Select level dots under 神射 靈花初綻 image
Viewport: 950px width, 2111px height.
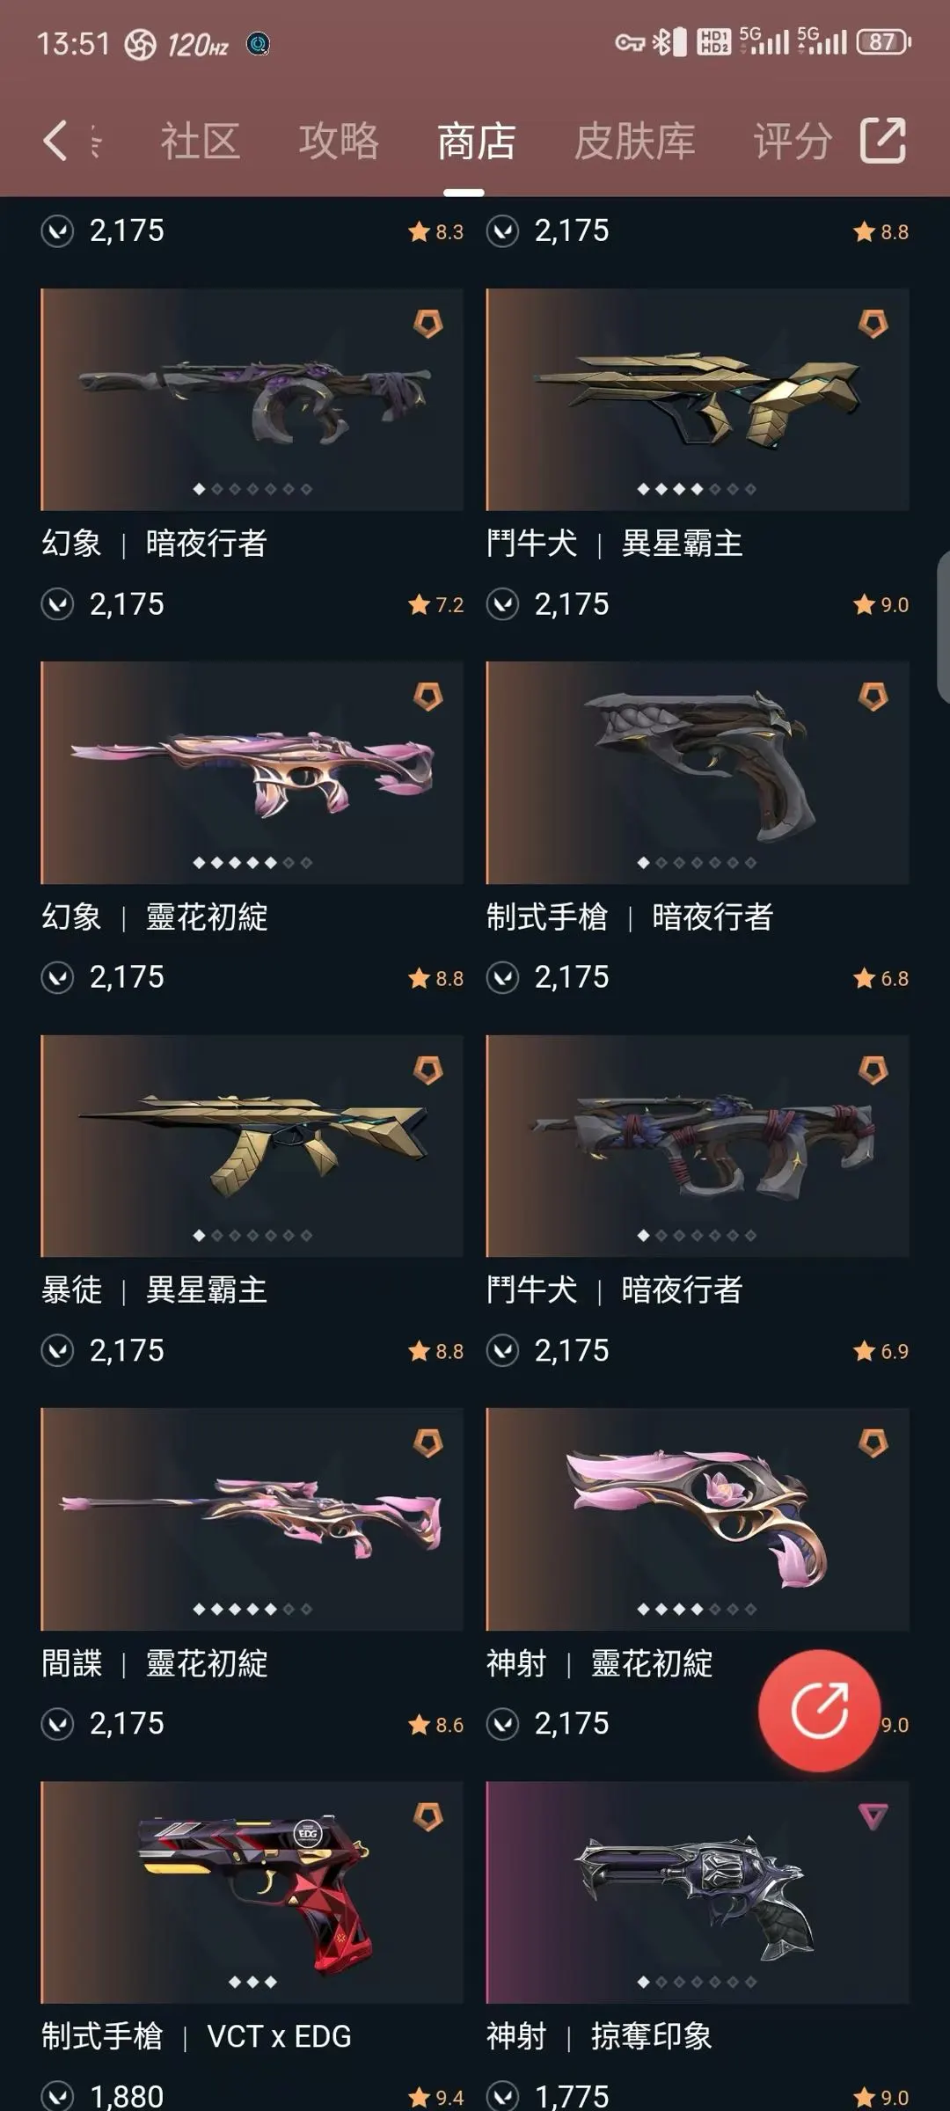click(x=697, y=1609)
